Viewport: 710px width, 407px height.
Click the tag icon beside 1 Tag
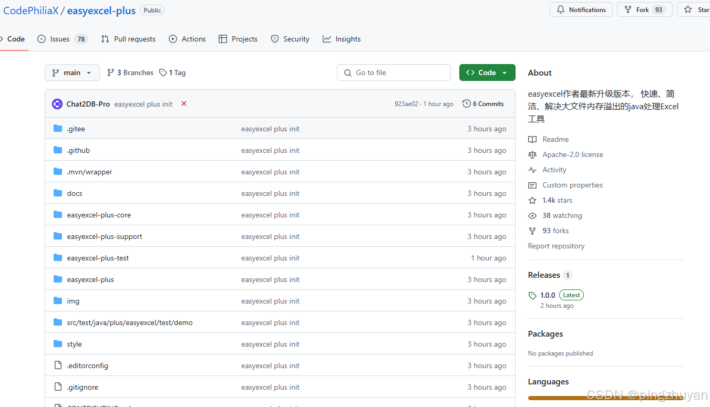[x=163, y=73]
